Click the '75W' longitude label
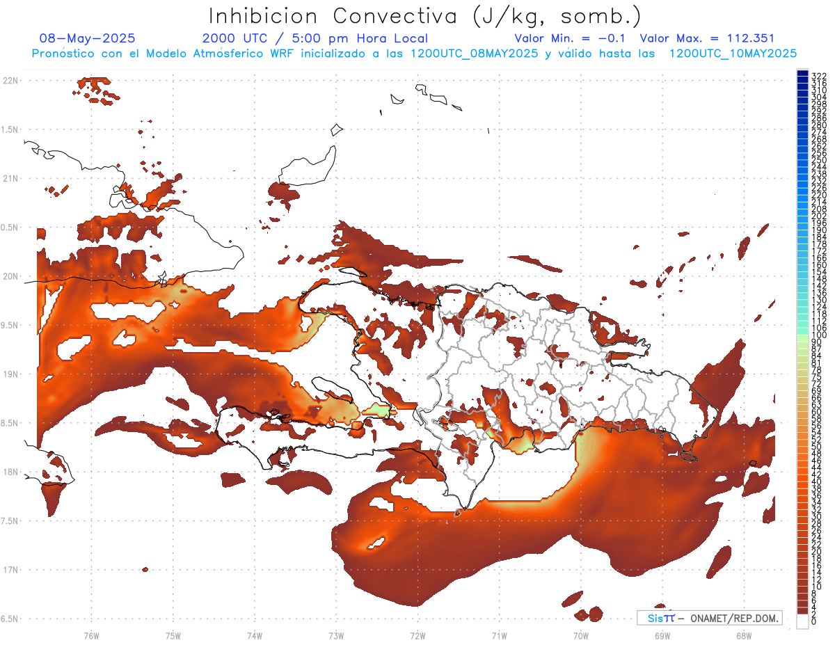835x645 pixels. point(173,636)
